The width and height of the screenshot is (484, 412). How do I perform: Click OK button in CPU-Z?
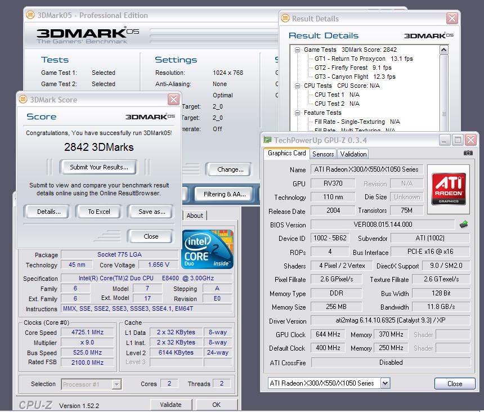tap(216, 405)
